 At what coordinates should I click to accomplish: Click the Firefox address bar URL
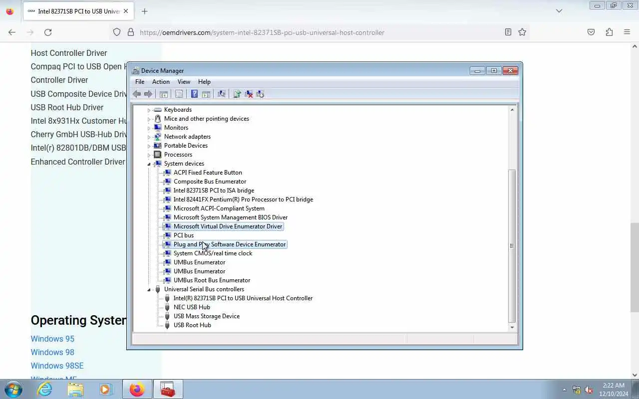click(262, 32)
